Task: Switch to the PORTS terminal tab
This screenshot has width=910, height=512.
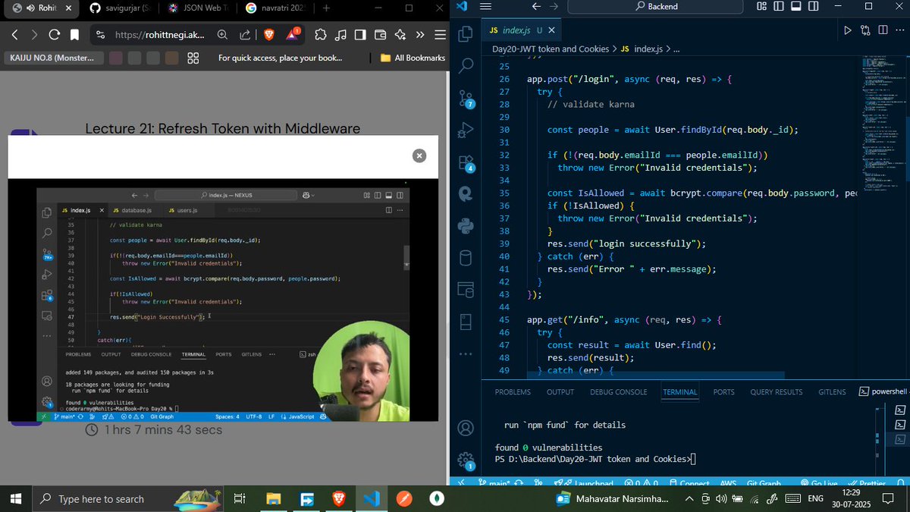Action: coord(723,391)
